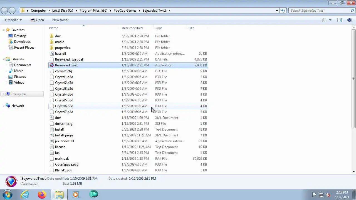
Task: Expand the Documents library node
Action: click(7, 65)
